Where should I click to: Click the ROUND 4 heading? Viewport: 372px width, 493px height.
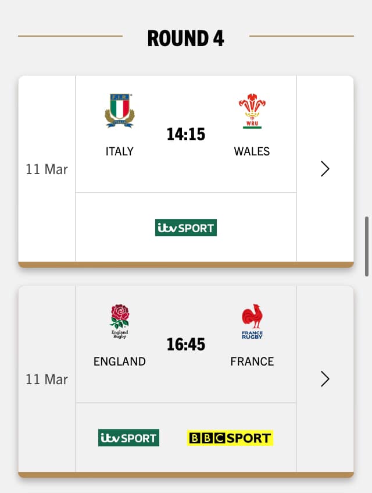coord(186,38)
